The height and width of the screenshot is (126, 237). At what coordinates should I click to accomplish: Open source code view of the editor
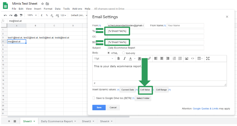pos(193,58)
